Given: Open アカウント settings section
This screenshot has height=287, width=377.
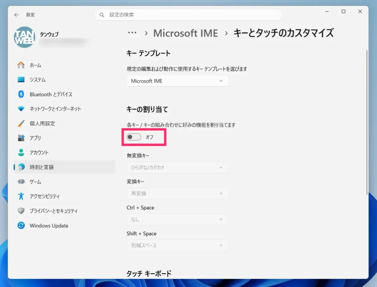Looking at the screenshot, I should [x=64, y=152].
